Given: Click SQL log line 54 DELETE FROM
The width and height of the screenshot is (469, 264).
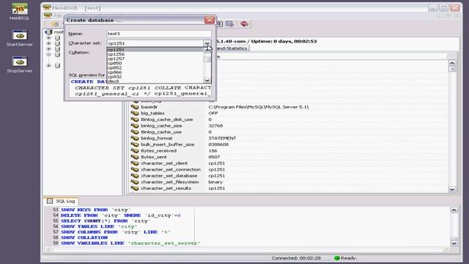Looking at the screenshot, I should tap(120, 216).
